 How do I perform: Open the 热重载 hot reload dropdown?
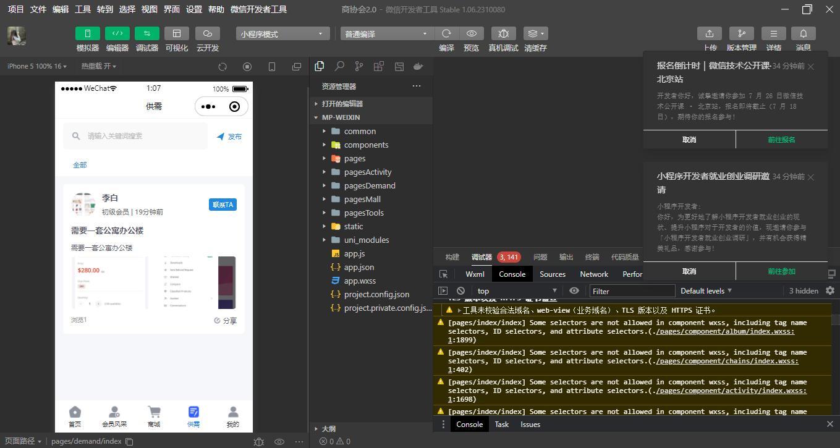(x=98, y=66)
